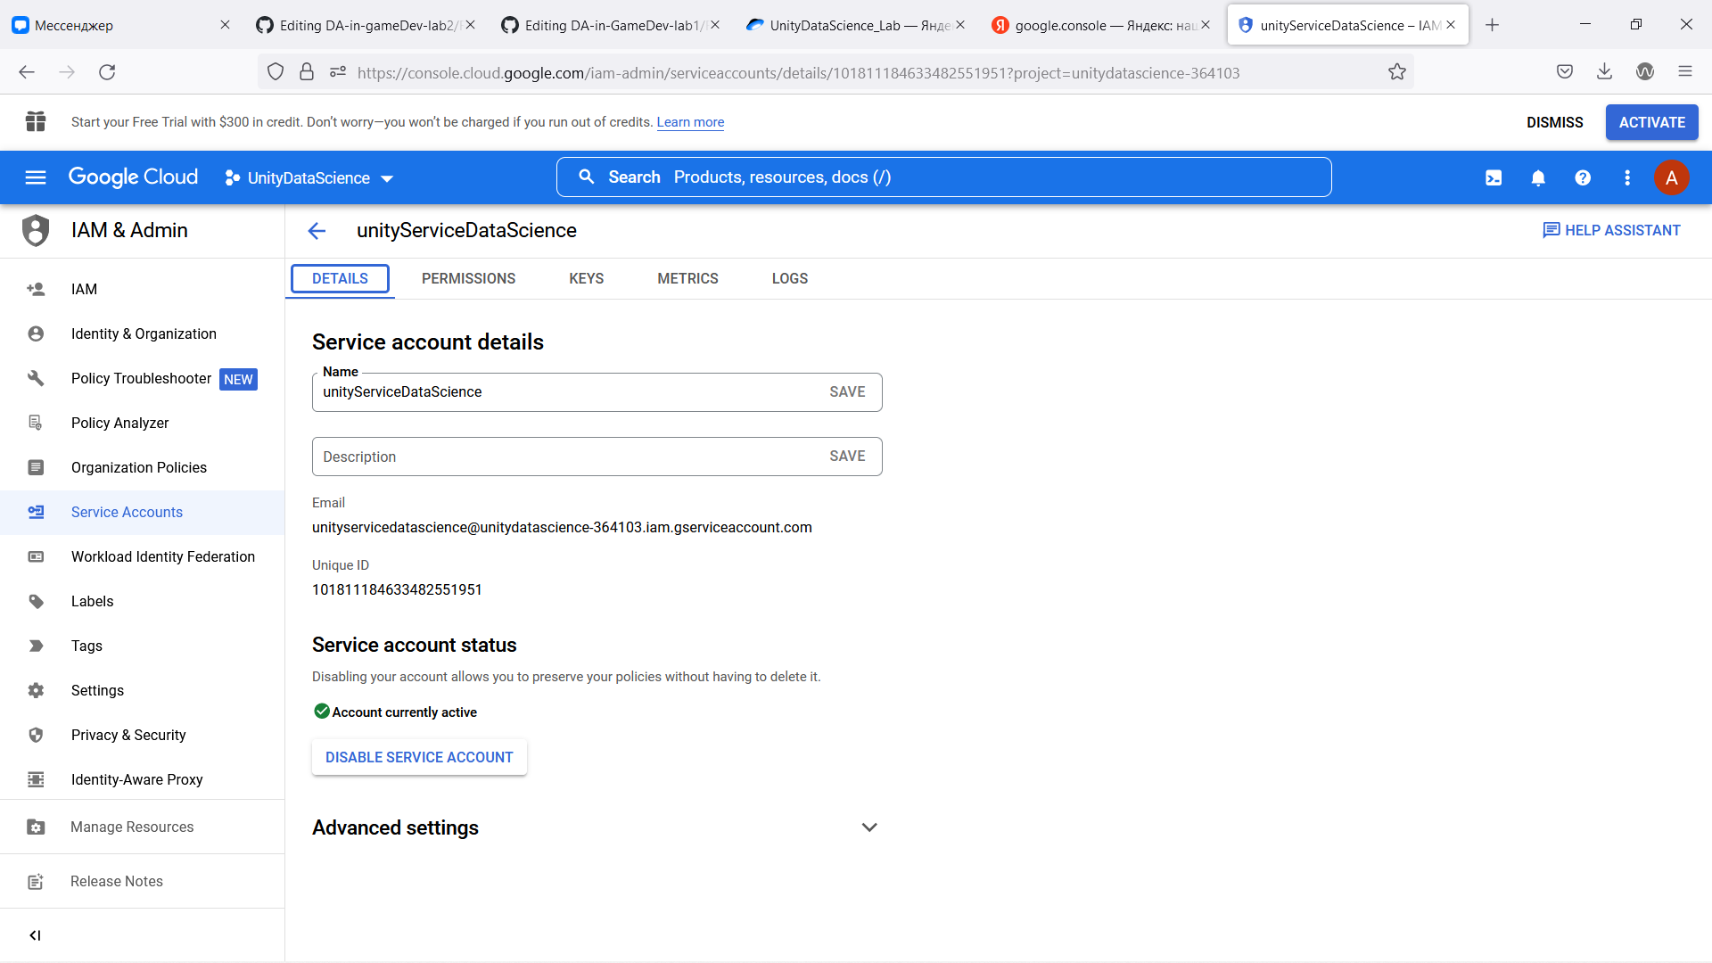Open the account avatar labeled A

point(1672,178)
